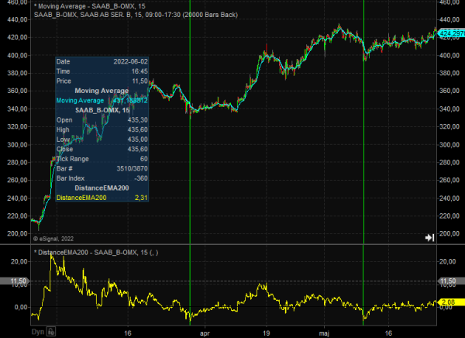Select the cyan 424,2970 last-price marker
Screen dimensions: 465x338
click(x=451, y=33)
